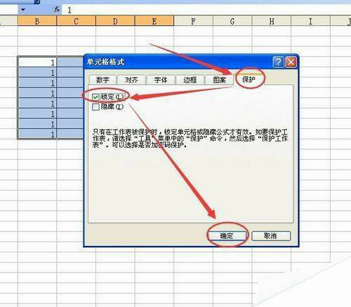Close the 单元格格式 dialog
Image resolution: width=351 pixels, height=307 pixels.
(x=291, y=62)
